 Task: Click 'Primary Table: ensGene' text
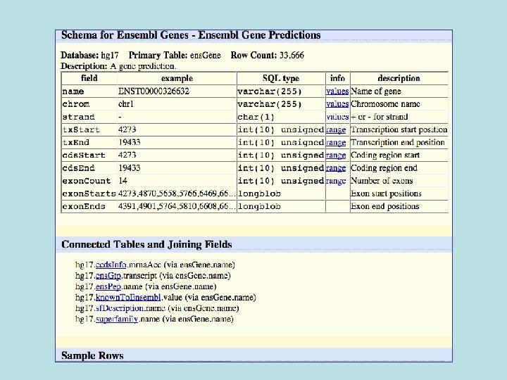pyautogui.click(x=175, y=56)
